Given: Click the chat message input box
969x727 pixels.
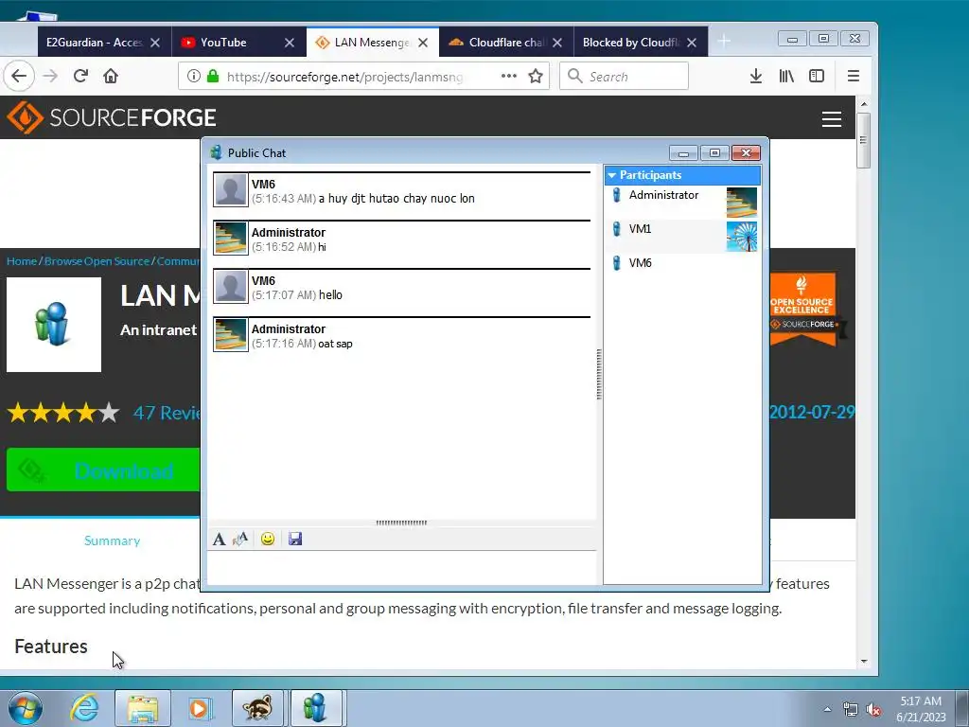Looking at the screenshot, I should pos(401,567).
